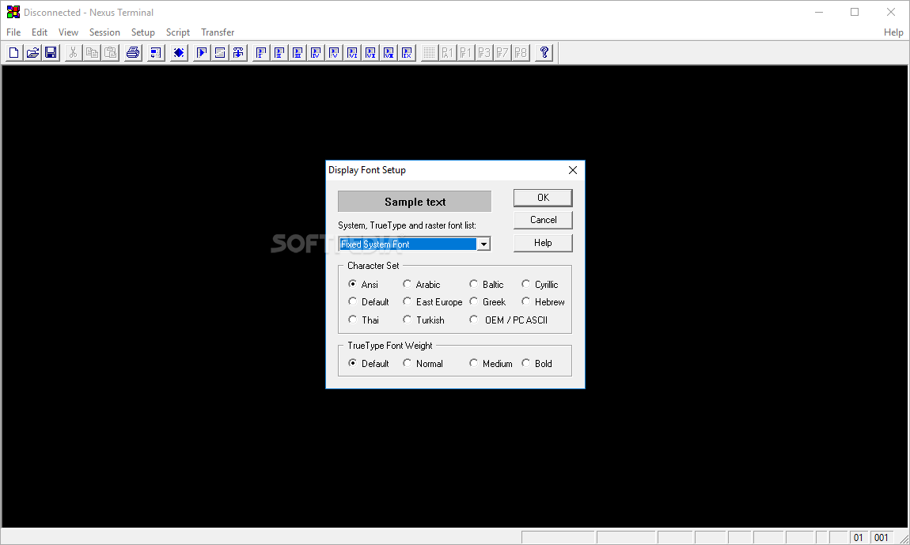Click the script icon numbered I
The image size is (910, 545).
(x=261, y=53)
